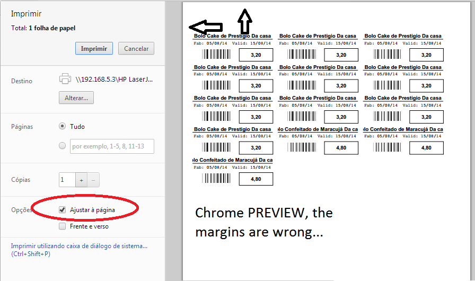Image resolution: width=475 pixels, height=281 pixels.
Task: Decrease copies with the minus button
Action: (x=93, y=180)
